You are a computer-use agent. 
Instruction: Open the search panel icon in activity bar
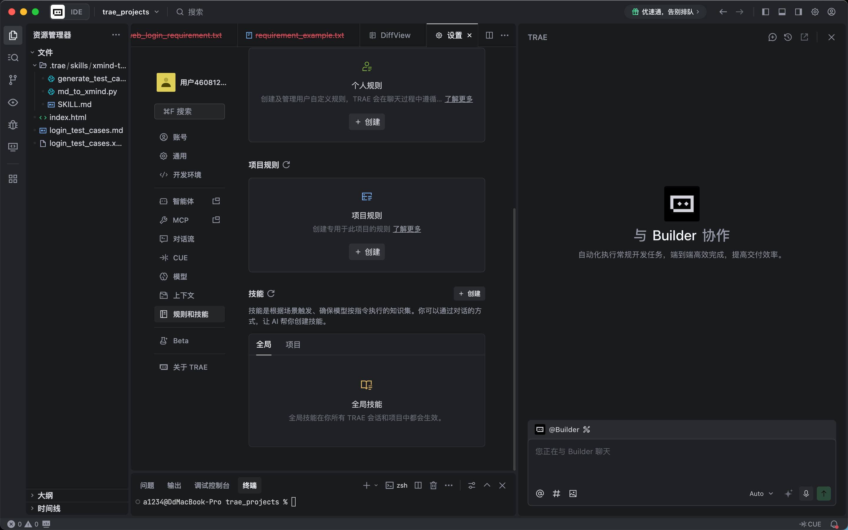click(13, 57)
